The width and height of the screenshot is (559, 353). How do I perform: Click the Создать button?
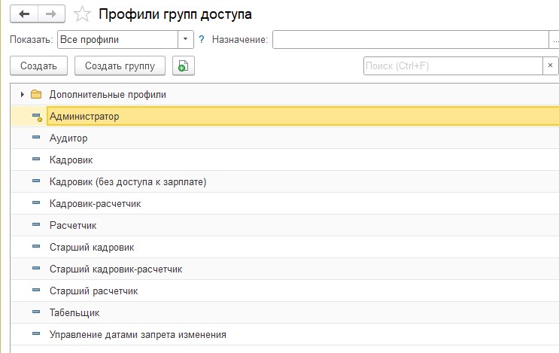38,65
